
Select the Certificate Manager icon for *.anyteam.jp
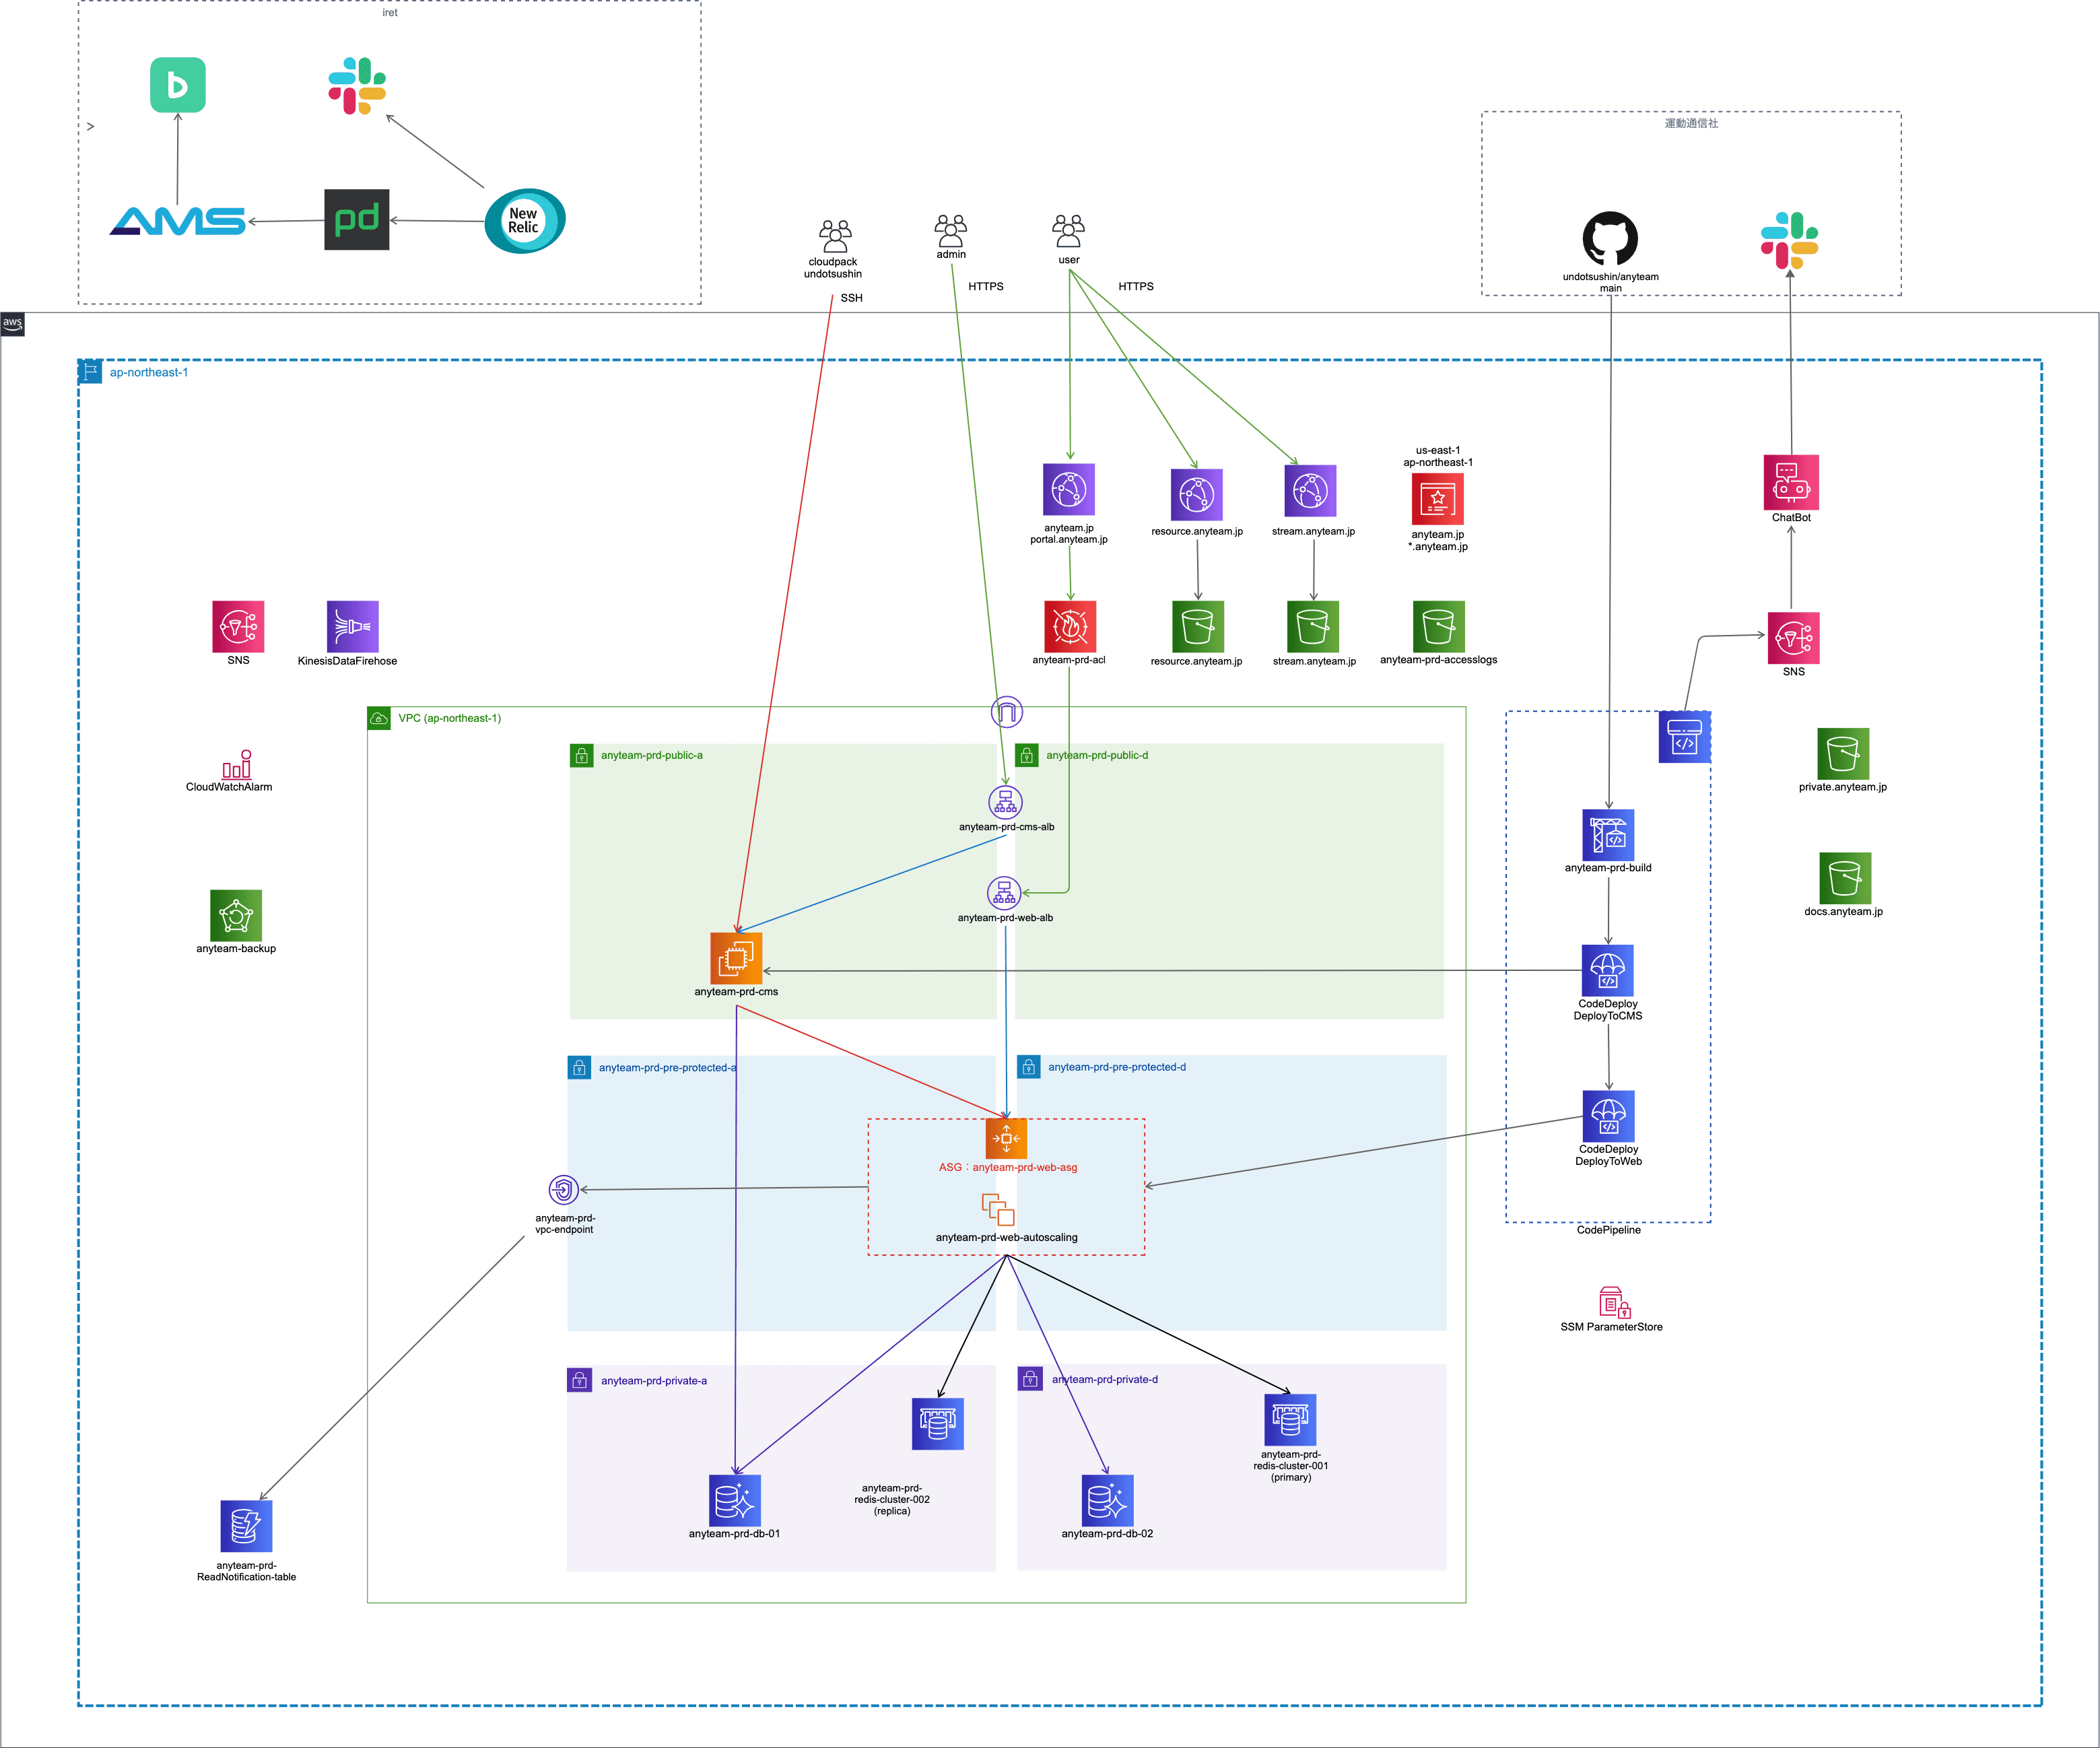[x=1438, y=498]
